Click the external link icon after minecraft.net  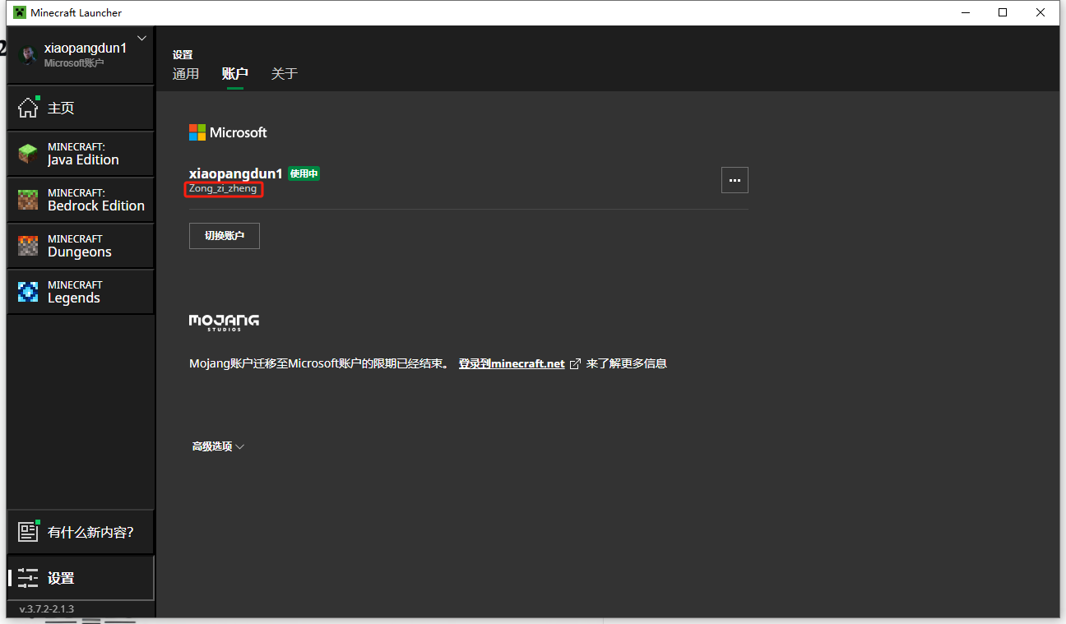(575, 363)
